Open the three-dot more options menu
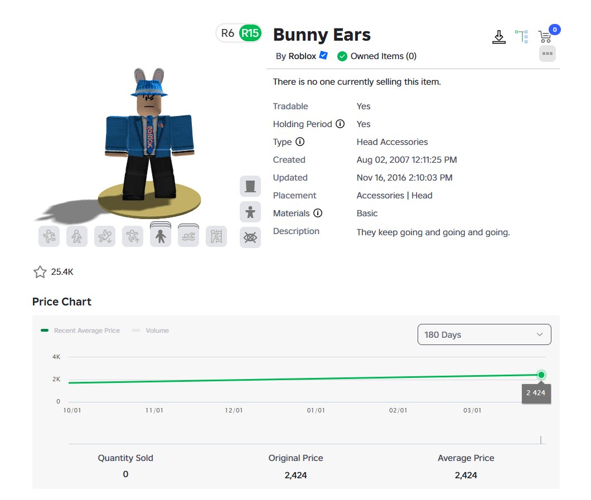 click(548, 54)
